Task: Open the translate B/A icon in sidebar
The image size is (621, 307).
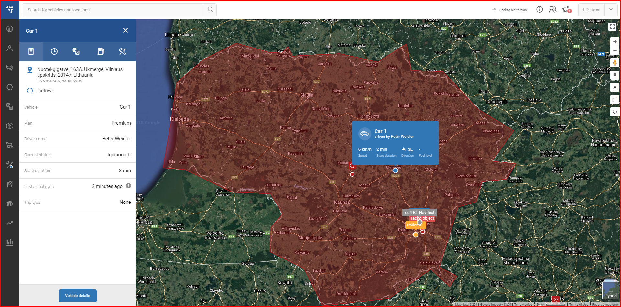Action: coord(10,106)
